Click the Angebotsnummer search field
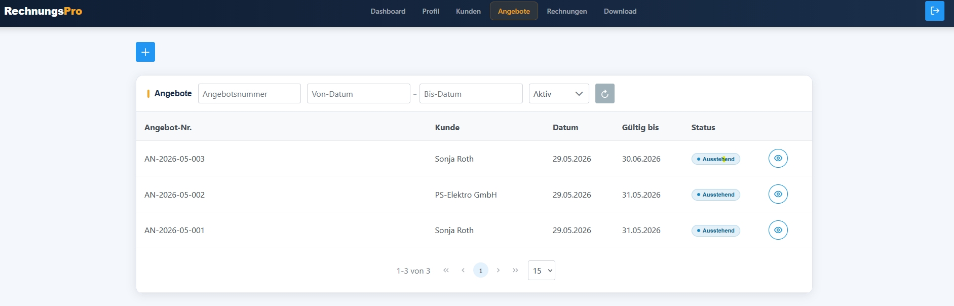The height and width of the screenshot is (306, 954). click(x=249, y=94)
